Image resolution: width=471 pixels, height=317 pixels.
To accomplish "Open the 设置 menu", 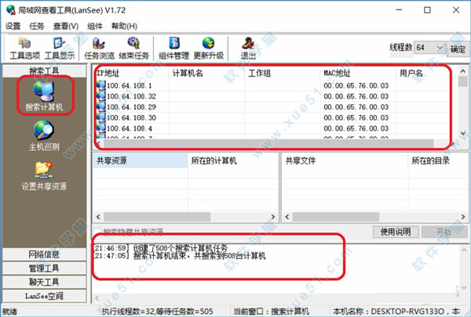I will tap(13, 26).
